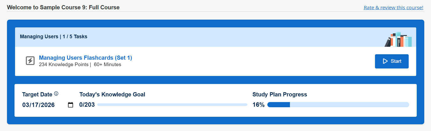Click the Study Plan Progress bar
Image resolution: width=431 pixels, height=131 pixels.
338,105
